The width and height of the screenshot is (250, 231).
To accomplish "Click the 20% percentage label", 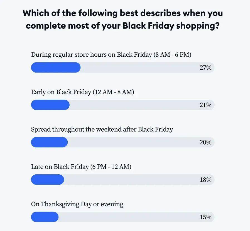I will click(205, 142).
